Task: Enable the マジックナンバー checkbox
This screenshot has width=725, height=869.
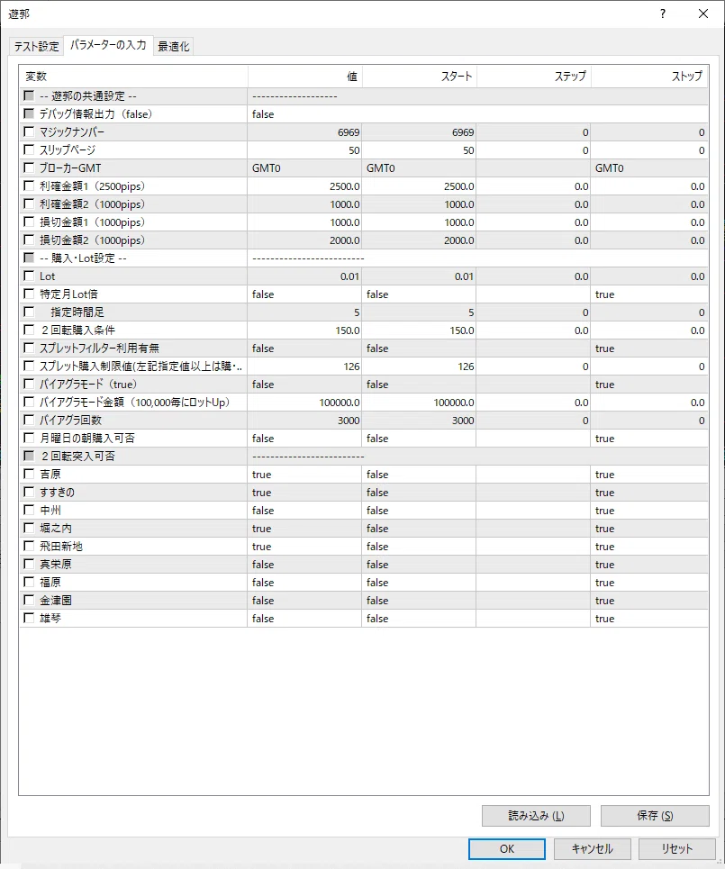Action: (30, 131)
